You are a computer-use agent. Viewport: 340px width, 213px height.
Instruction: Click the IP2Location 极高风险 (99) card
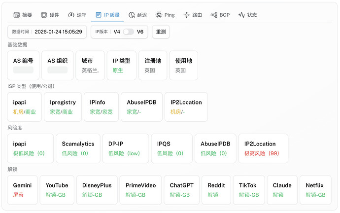(x=264, y=148)
